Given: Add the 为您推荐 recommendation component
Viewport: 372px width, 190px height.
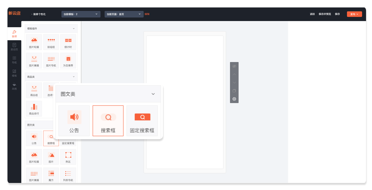Looking at the screenshot, I should 68,60.
